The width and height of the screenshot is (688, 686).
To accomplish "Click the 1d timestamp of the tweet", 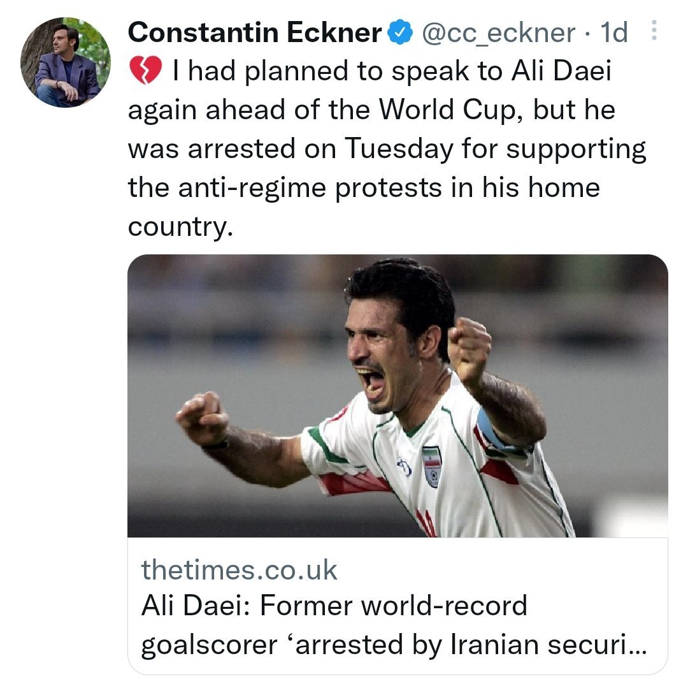I will click(613, 33).
